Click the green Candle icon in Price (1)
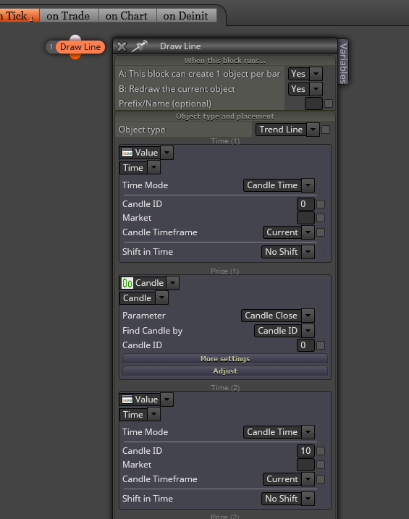409x519 pixels. pyautogui.click(x=127, y=283)
